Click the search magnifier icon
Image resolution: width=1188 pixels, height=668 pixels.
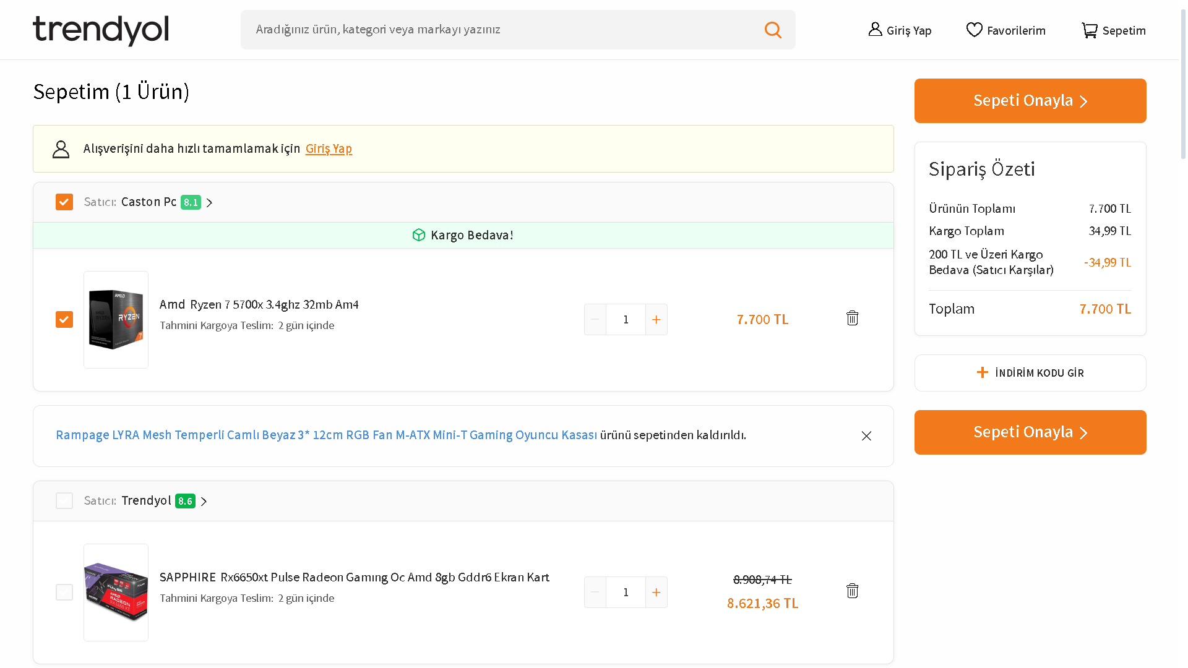[773, 30]
